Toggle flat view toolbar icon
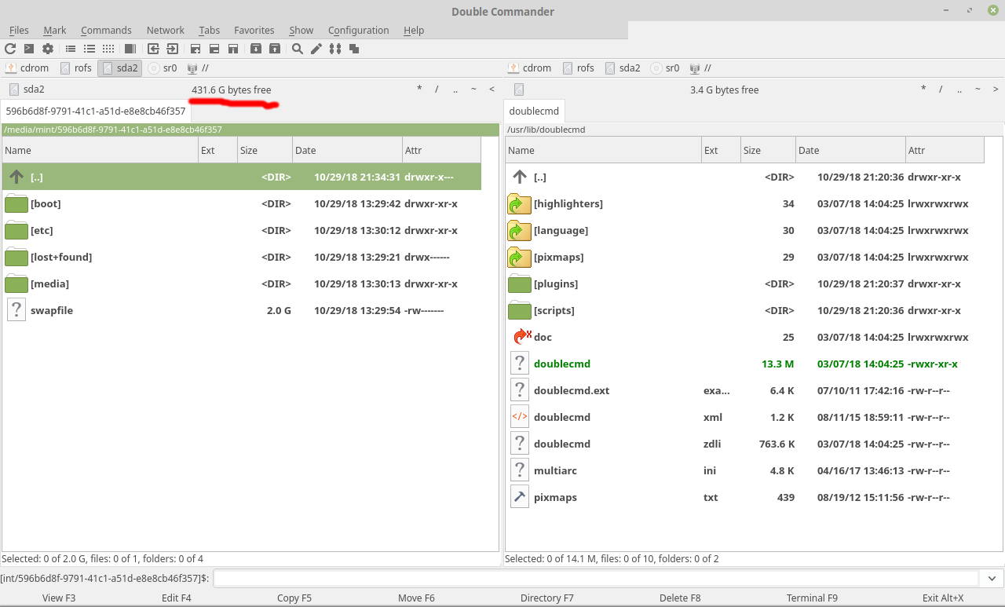This screenshot has width=1005, height=607. click(130, 49)
